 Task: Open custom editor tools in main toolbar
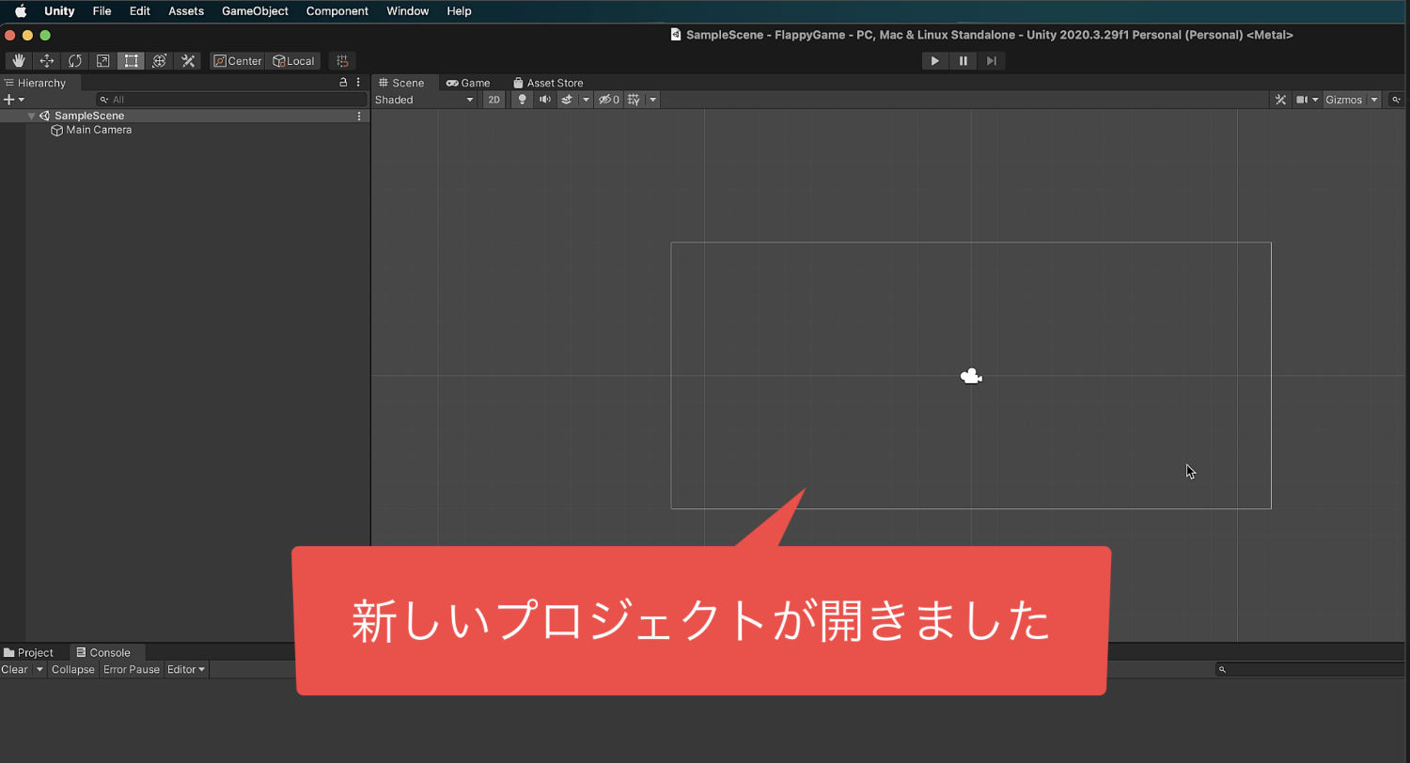[x=188, y=61]
